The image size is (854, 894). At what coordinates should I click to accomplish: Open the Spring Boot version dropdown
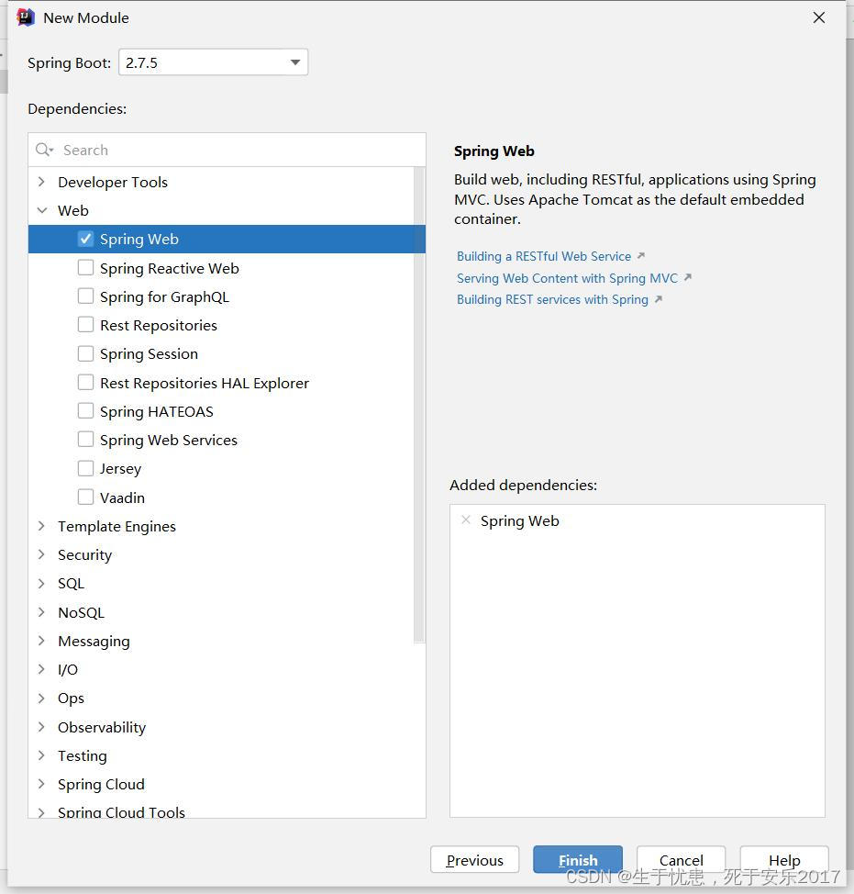pyautogui.click(x=294, y=61)
